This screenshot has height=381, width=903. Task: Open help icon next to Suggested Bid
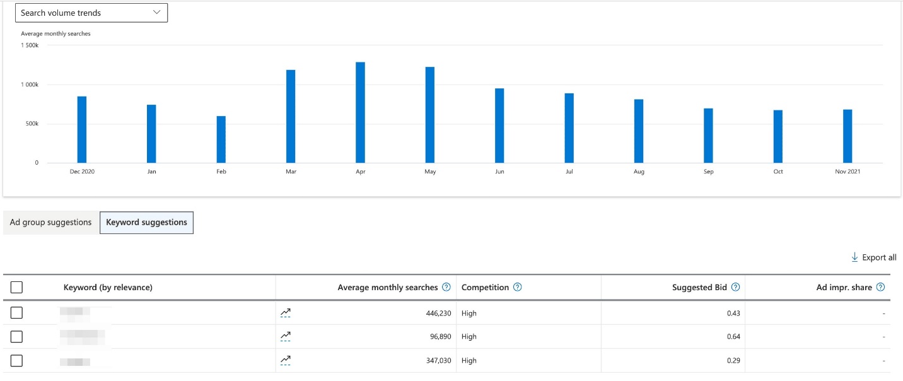pyautogui.click(x=735, y=288)
